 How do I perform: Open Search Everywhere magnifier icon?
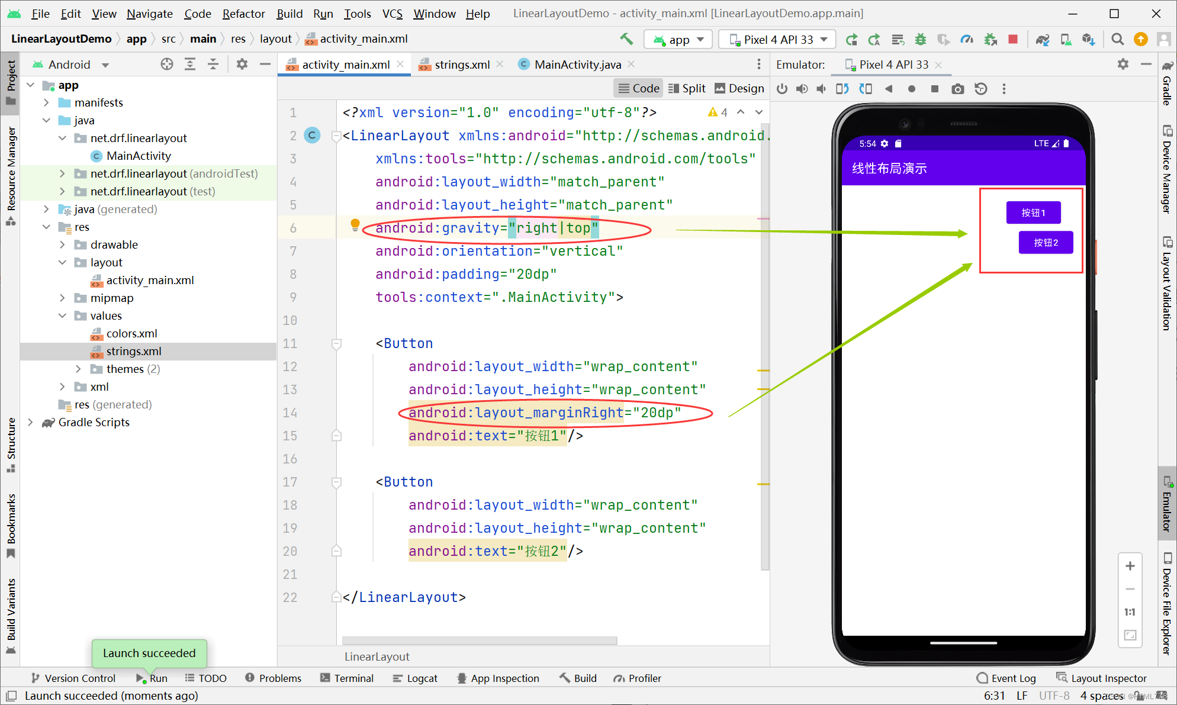coord(1117,39)
